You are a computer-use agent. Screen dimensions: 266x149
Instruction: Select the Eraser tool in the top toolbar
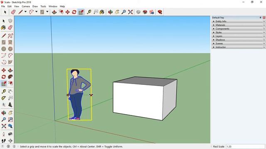[x=13, y=12]
